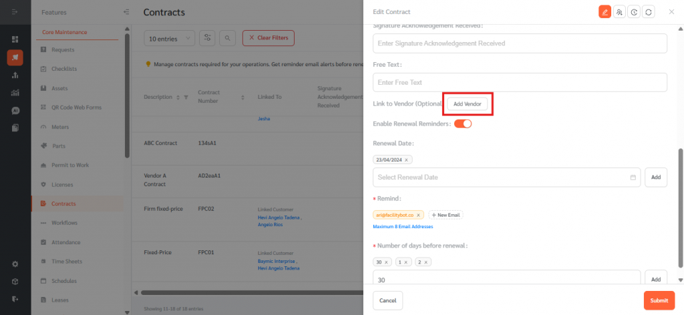Expand the main navigation rail at top-left
The image size is (684, 315).
pyautogui.click(x=15, y=12)
